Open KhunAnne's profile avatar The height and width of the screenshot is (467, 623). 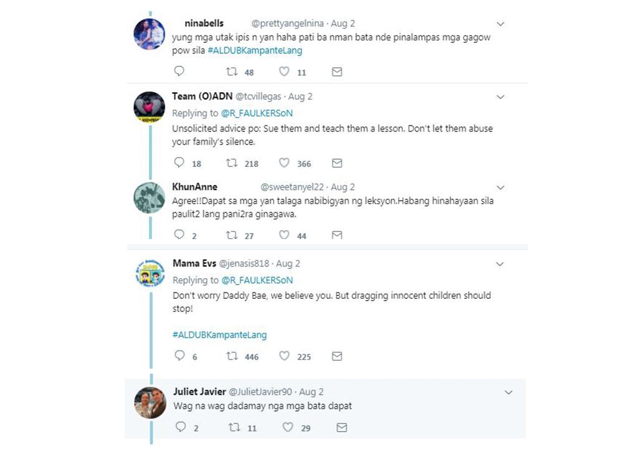(x=150, y=198)
